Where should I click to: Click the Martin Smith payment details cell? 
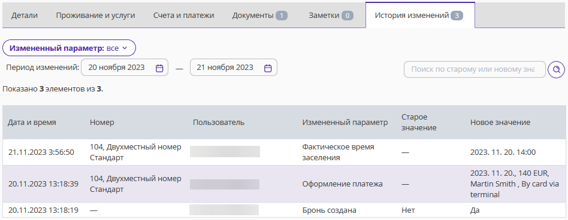515,184
